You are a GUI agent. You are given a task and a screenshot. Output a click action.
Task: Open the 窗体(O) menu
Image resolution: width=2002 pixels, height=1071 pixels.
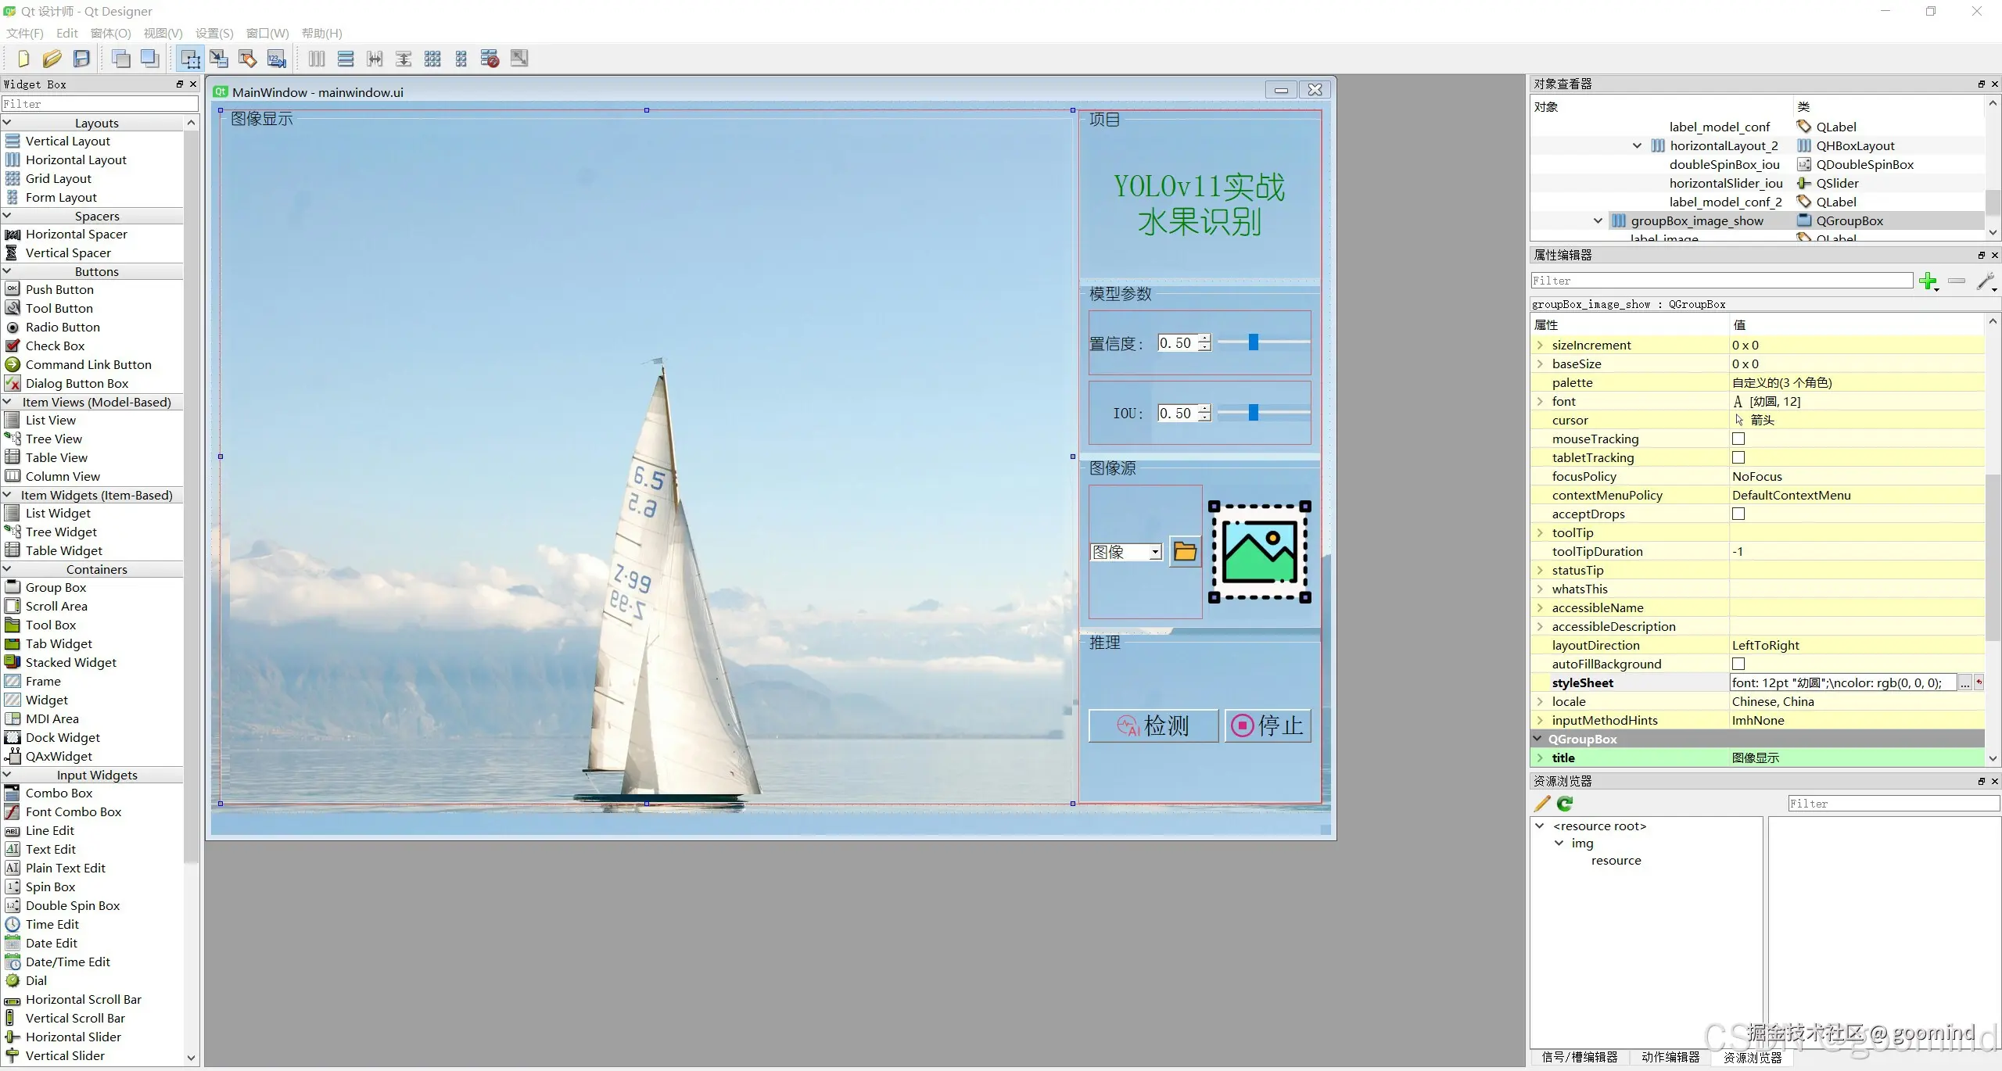[x=110, y=33]
